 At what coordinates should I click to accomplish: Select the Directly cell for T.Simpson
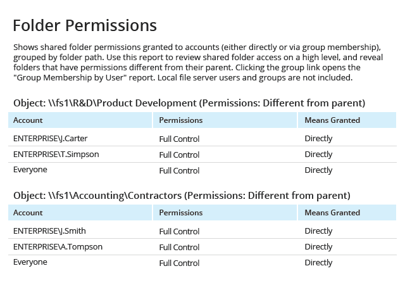(x=318, y=154)
